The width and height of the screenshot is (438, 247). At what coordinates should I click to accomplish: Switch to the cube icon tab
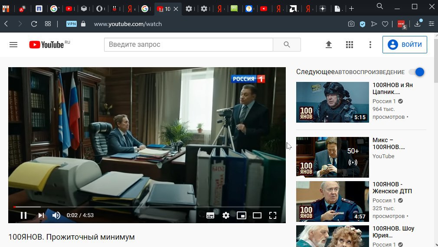tap(84, 9)
